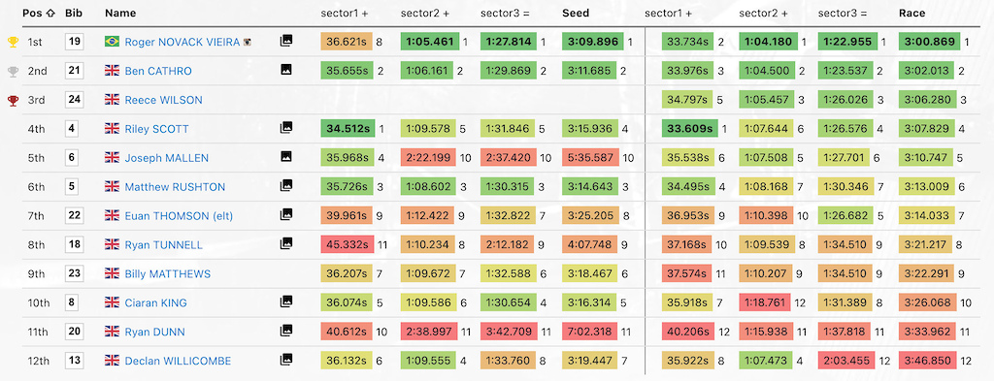Open photo icon for Joseph MALLEN
The height and width of the screenshot is (381, 994).
tap(286, 157)
